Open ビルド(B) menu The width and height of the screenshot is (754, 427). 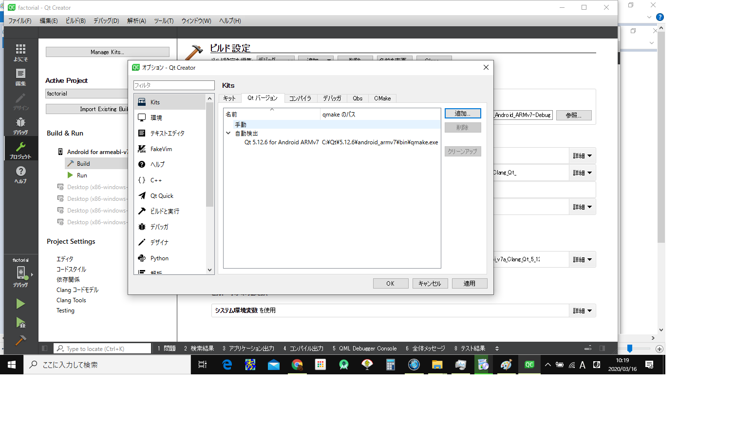75,20
